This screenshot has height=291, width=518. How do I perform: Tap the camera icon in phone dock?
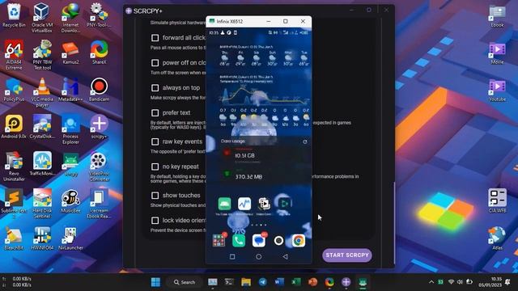pyautogui.click(x=278, y=241)
